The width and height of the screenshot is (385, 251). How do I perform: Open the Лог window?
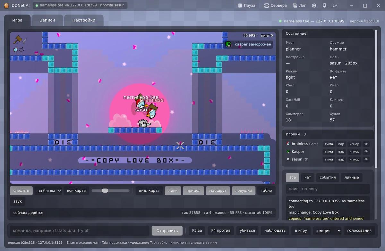tap(299, 5)
